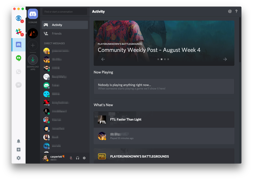Open Hangouts in the left app sidebar
This screenshot has width=253, height=180.
pyautogui.click(x=18, y=58)
